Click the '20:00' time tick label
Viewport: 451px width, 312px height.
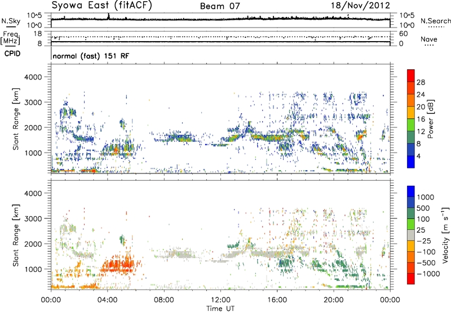pos(333,300)
